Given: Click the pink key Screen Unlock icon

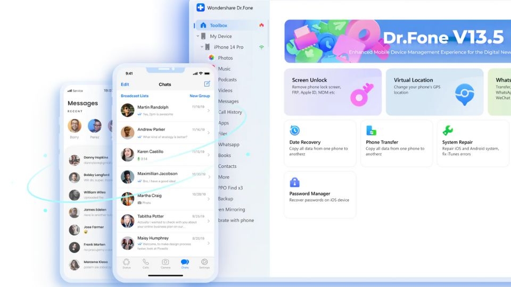Looking at the screenshot, I should 361,95.
